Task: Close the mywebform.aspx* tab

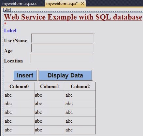Action: tap(82, 4)
